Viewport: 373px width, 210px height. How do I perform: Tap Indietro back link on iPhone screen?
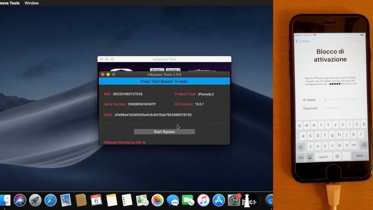pyautogui.click(x=303, y=41)
